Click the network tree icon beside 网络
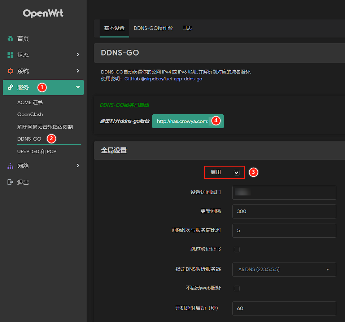This screenshot has height=322, width=345. pos(10,166)
